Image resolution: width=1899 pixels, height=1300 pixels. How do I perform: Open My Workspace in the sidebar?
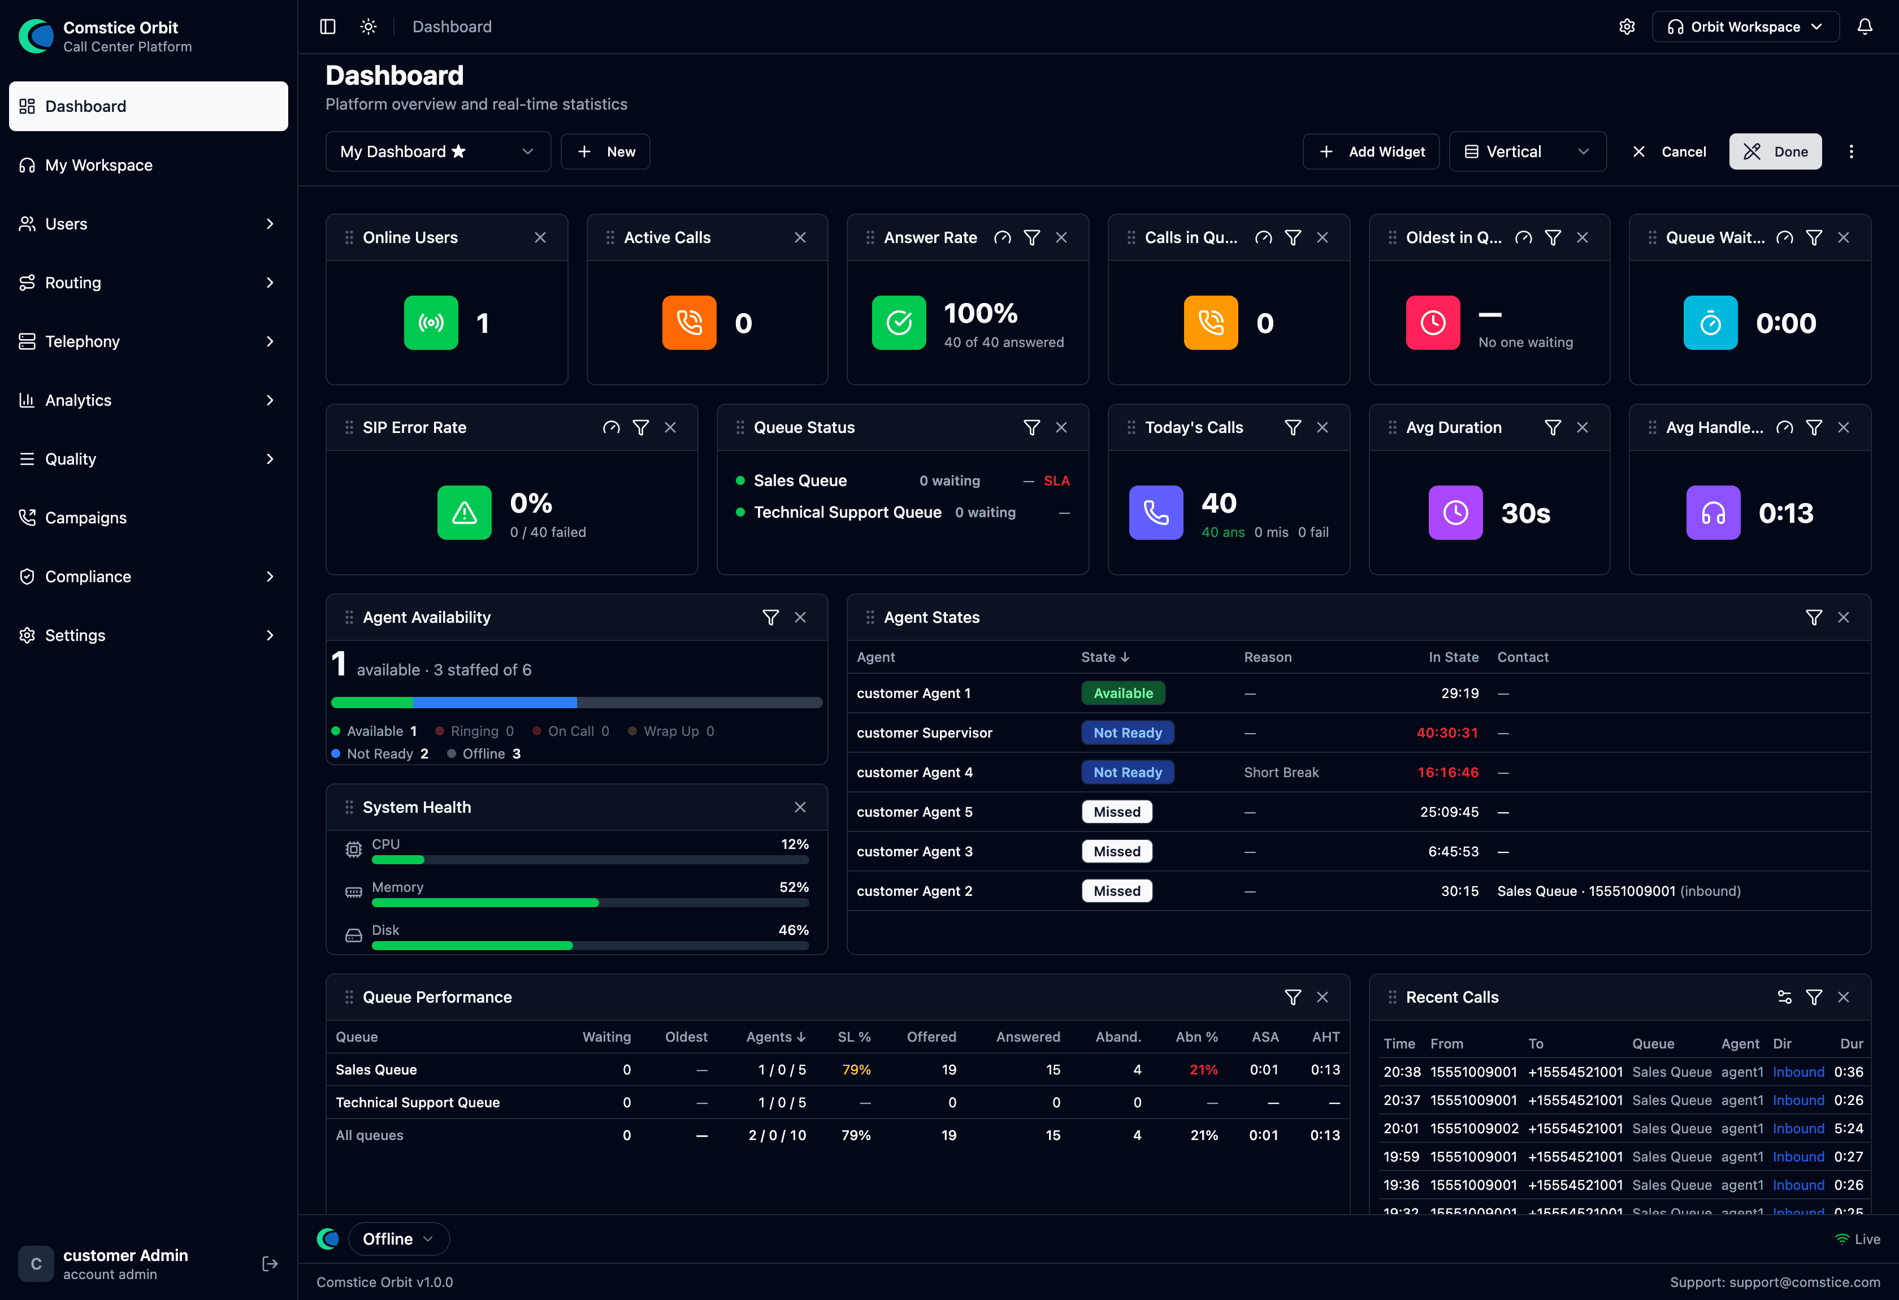coord(148,165)
